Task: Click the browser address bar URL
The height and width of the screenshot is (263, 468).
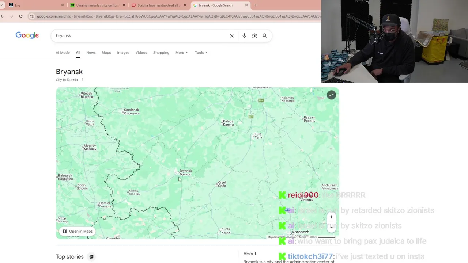Action: click(178, 16)
